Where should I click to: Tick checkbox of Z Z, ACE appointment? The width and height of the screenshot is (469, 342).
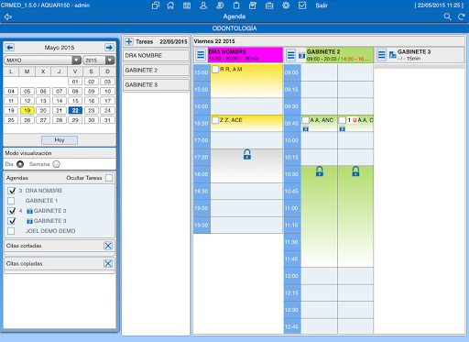(x=215, y=120)
